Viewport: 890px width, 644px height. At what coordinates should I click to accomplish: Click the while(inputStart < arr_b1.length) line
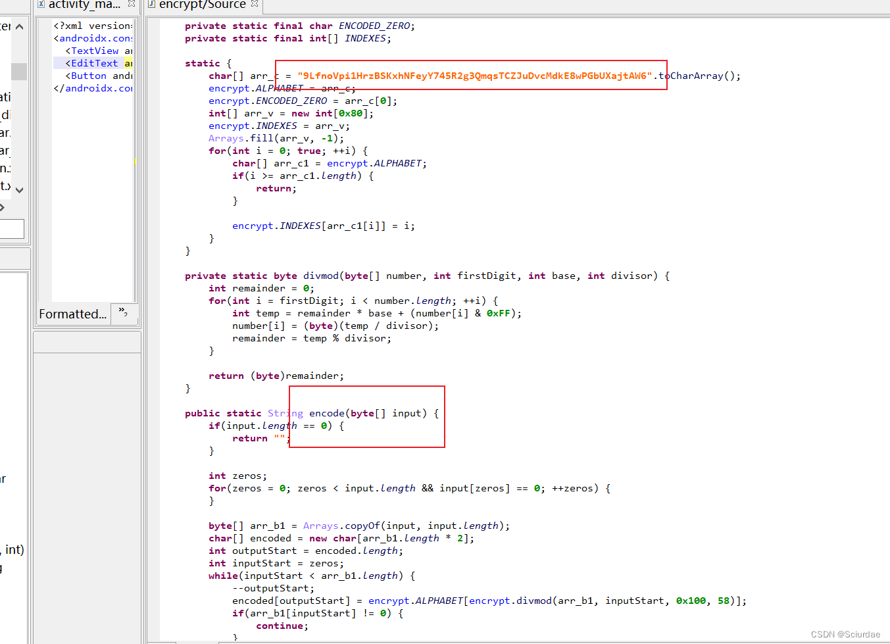click(312, 576)
